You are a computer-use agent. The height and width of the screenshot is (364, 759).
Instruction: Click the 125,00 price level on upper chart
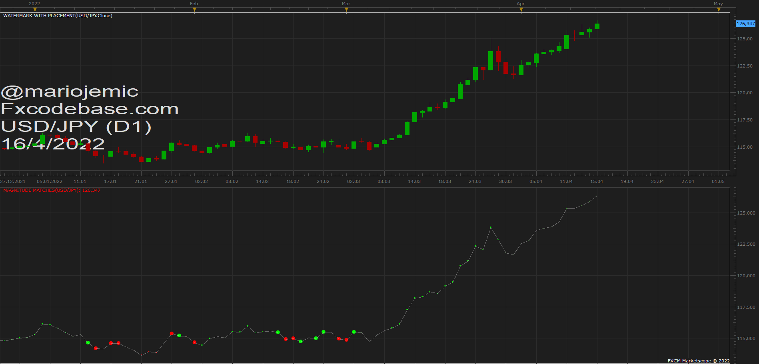pyautogui.click(x=745, y=39)
